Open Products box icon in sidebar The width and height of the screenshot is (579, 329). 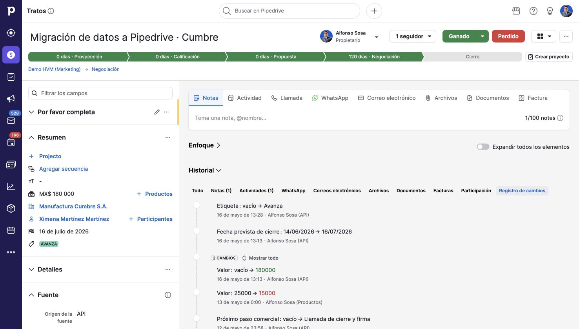point(11,208)
